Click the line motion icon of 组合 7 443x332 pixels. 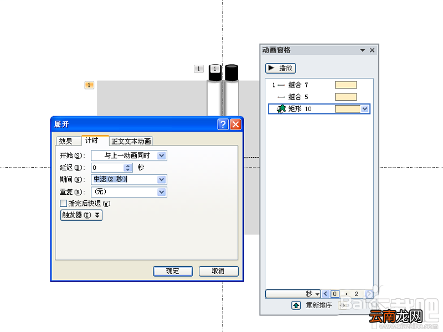tap(281, 85)
